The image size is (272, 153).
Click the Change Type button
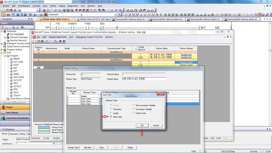(73, 147)
